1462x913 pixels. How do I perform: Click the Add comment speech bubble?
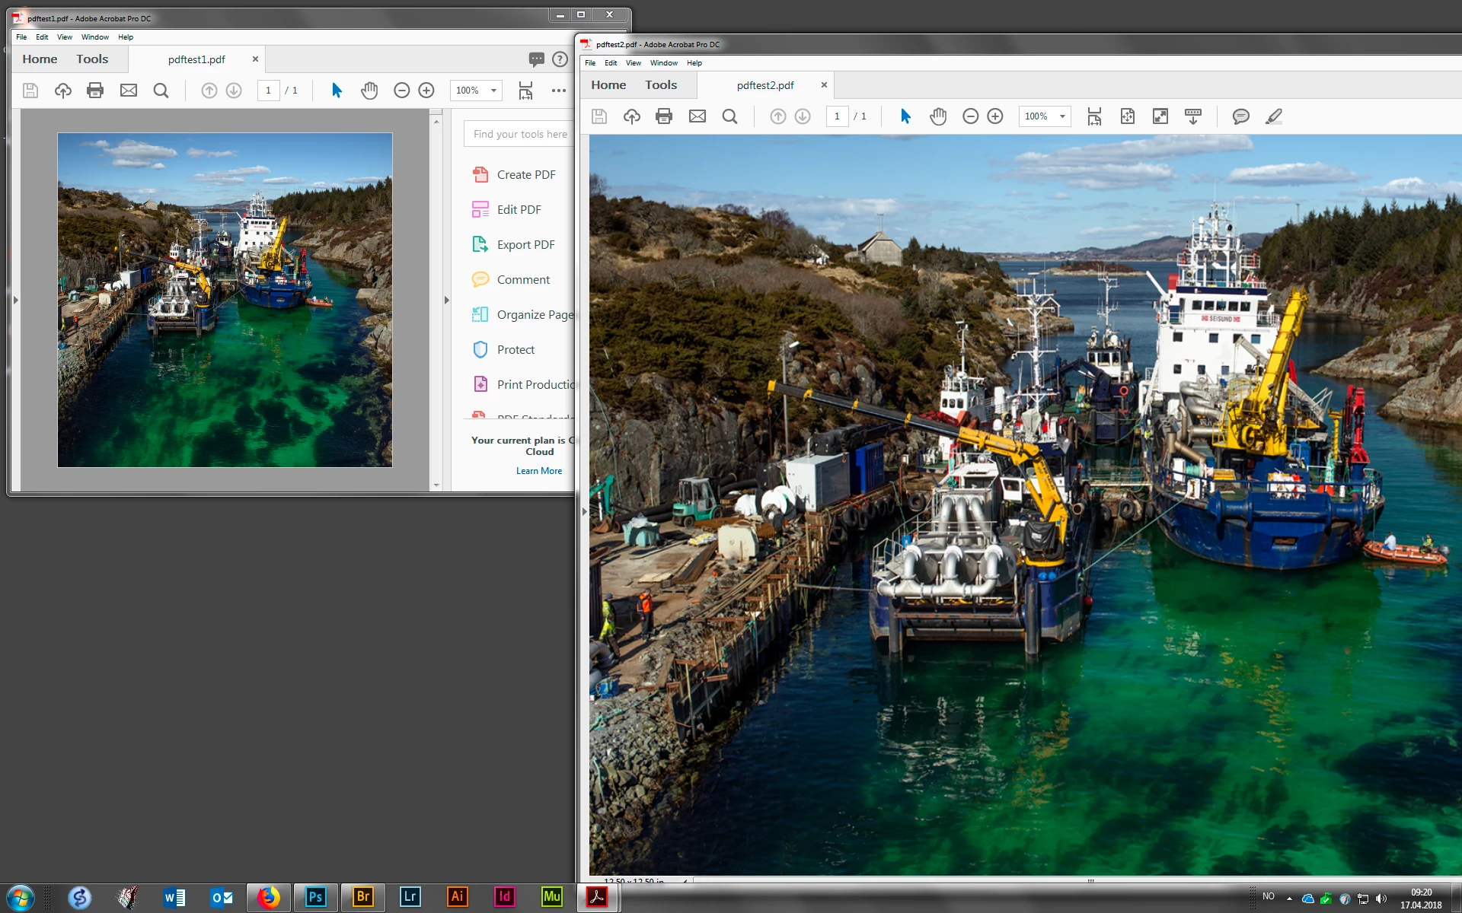point(1240,116)
